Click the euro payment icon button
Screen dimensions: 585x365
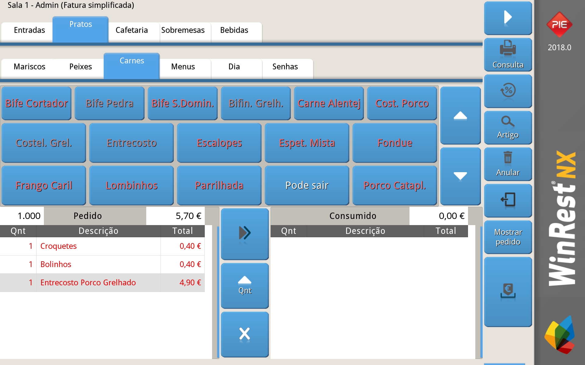(508, 292)
